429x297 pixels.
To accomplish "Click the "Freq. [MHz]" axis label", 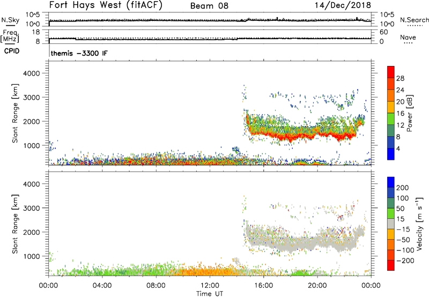I will 10,36.
